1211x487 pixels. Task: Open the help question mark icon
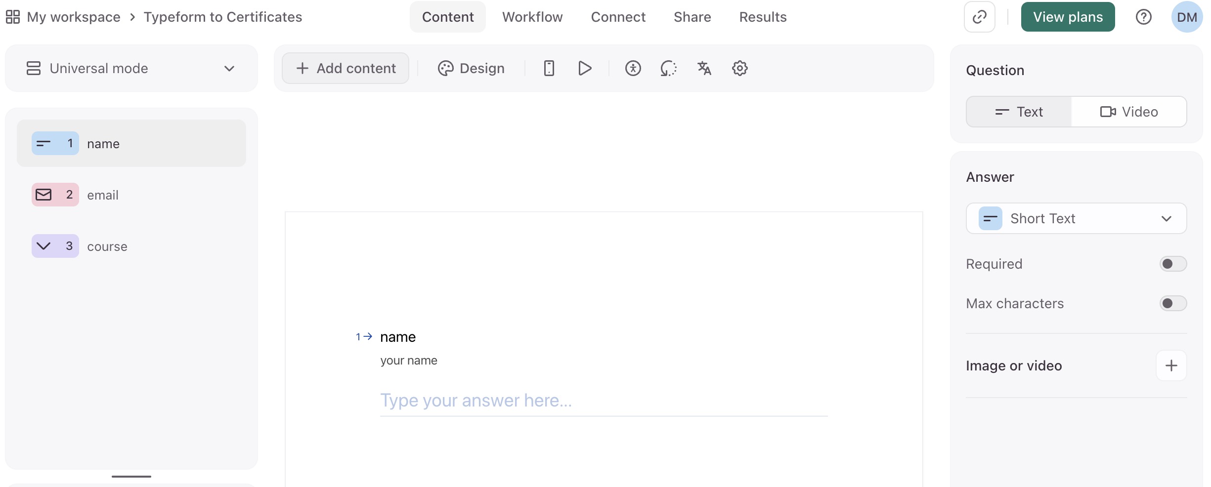pos(1144,16)
